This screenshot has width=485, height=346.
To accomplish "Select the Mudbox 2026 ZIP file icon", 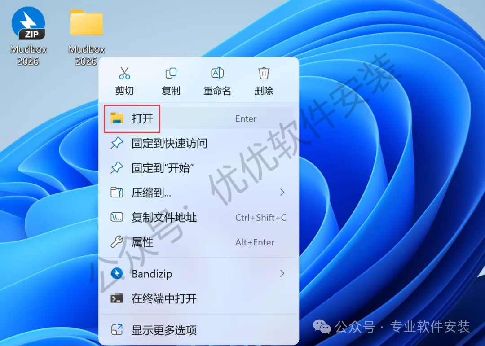I will coord(28,23).
